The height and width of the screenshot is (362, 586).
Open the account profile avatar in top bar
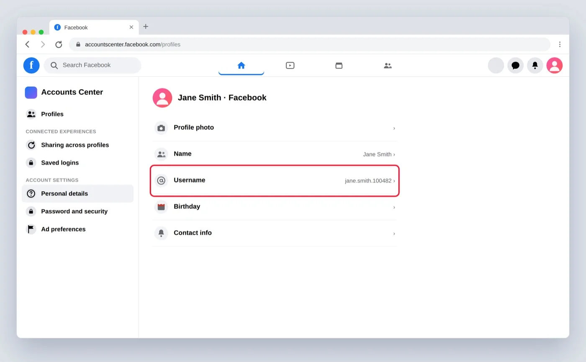pyautogui.click(x=555, y=65)
